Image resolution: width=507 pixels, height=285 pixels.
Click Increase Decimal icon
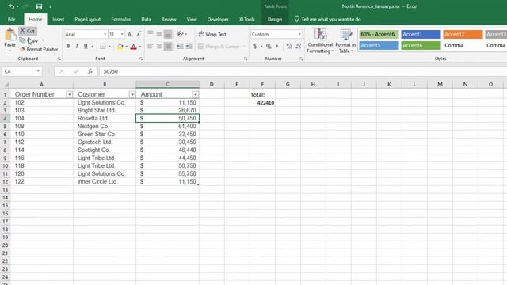tap(289, 47)
